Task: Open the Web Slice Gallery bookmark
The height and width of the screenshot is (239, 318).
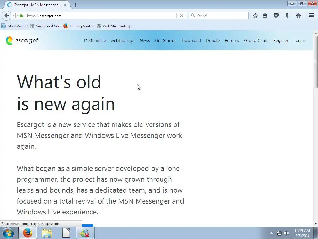Action: coord(114,26)
